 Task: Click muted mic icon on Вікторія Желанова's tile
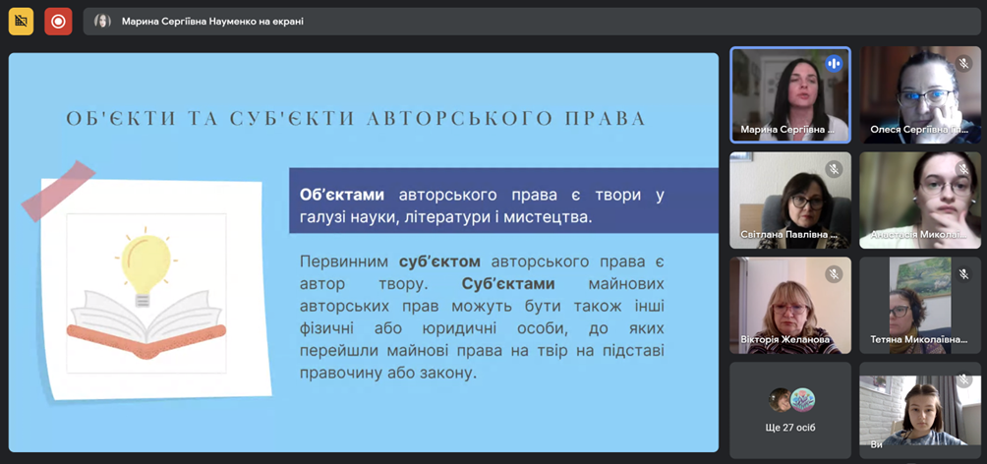(834, 273)
